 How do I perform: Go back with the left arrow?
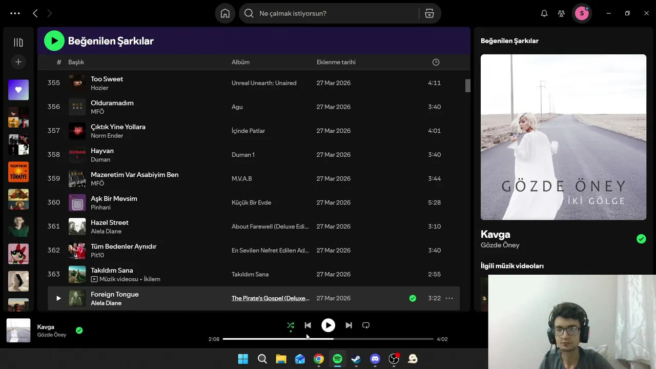click(x=35, y=13)
